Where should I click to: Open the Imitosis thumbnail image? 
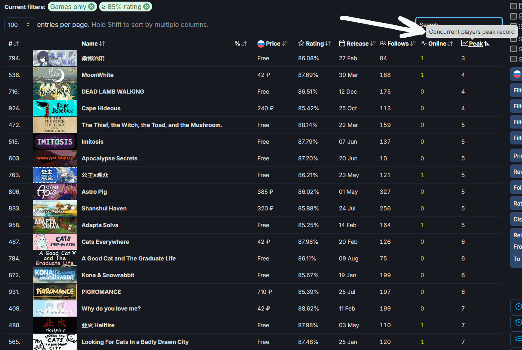[55, 142]
